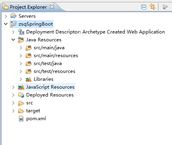The image size is (172, 145).
Task: Close the Project Explorer view tab
Action: click(52, 7)
